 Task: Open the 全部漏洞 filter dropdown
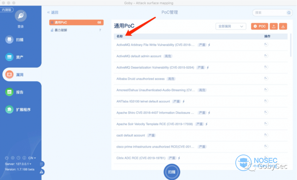point(231,27)
